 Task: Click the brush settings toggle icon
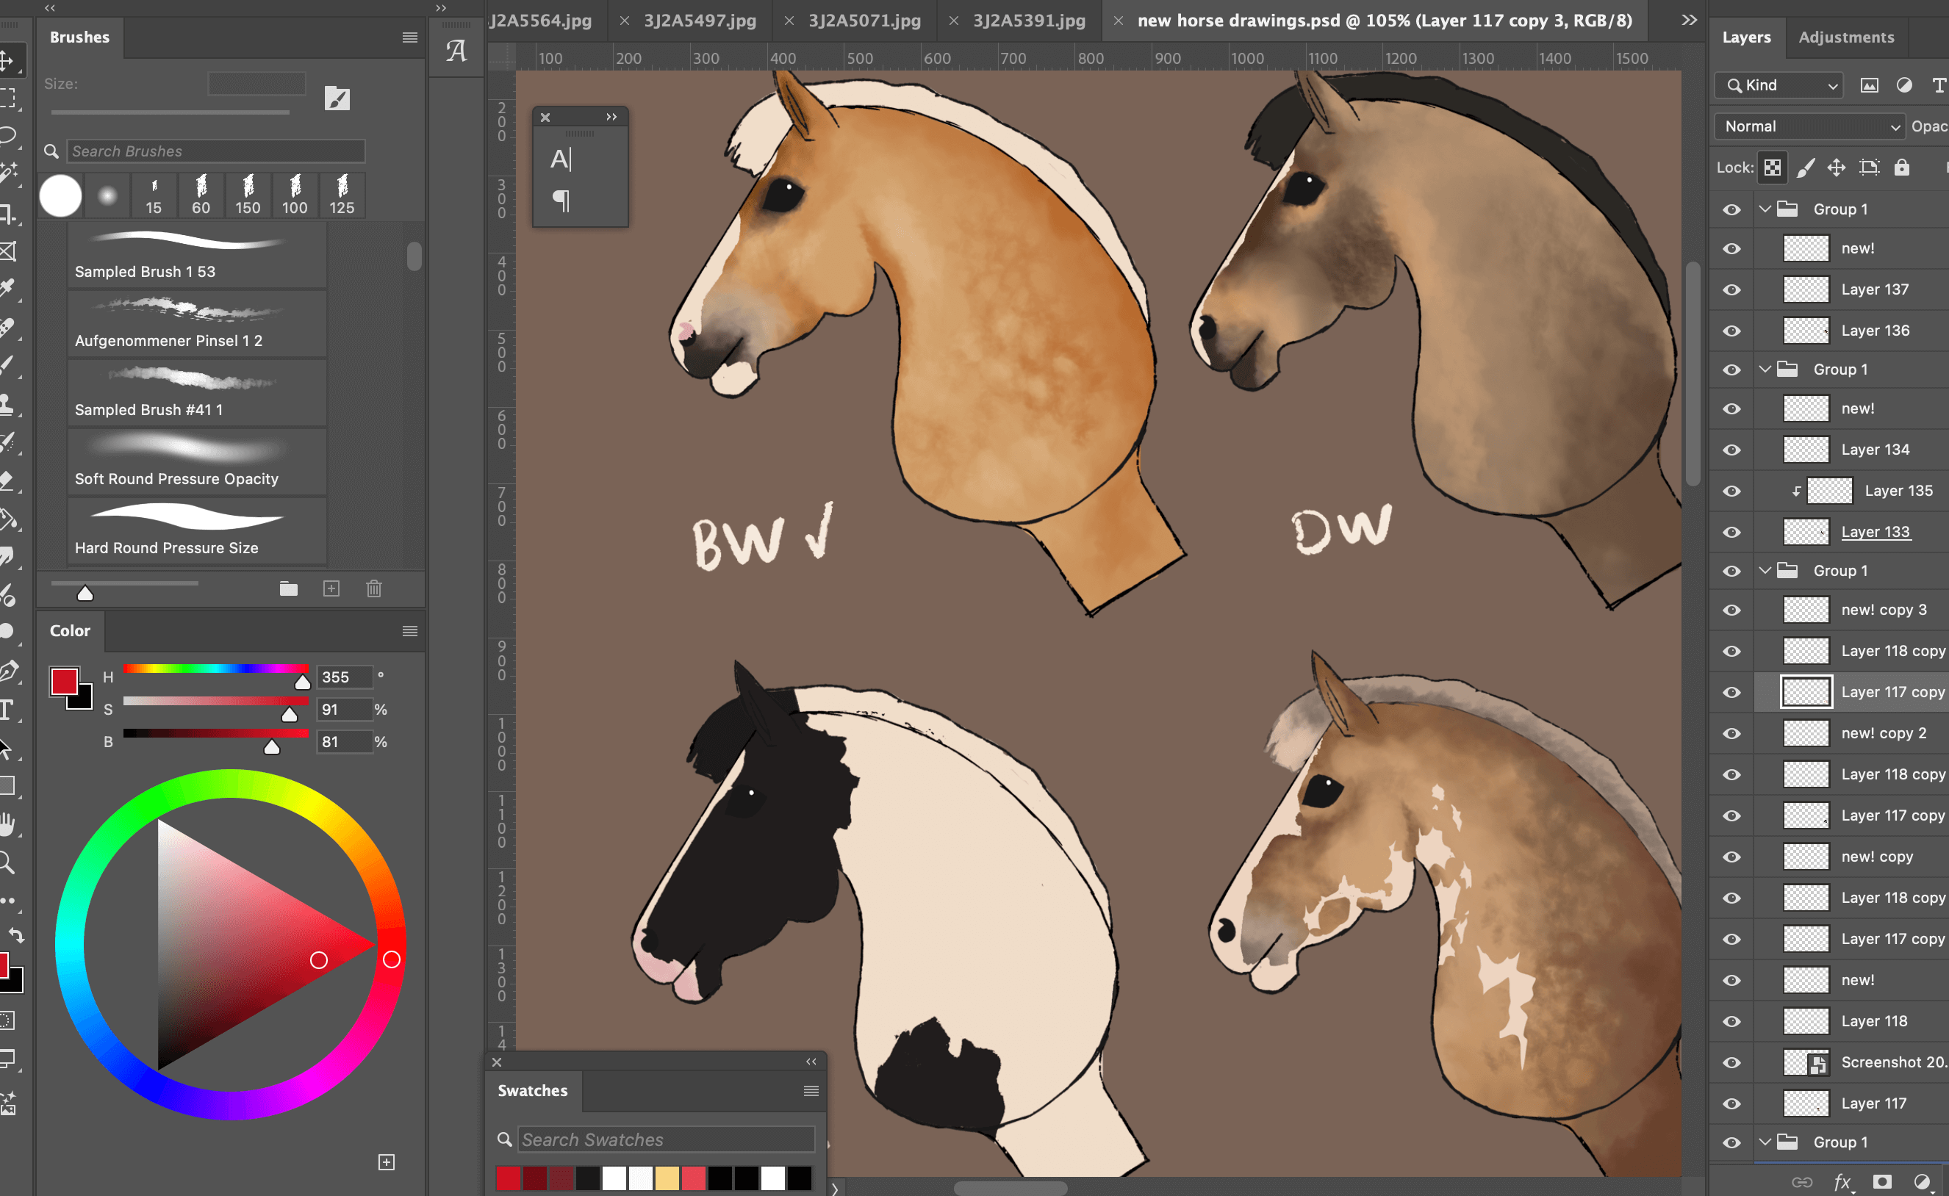337,98
